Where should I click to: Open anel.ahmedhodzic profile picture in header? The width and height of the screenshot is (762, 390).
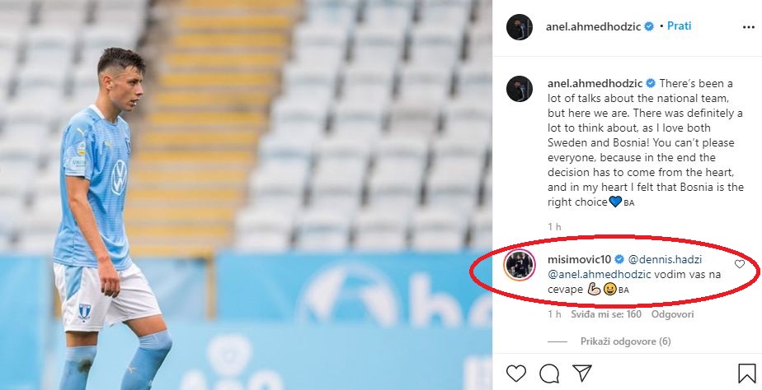point(520,27)
